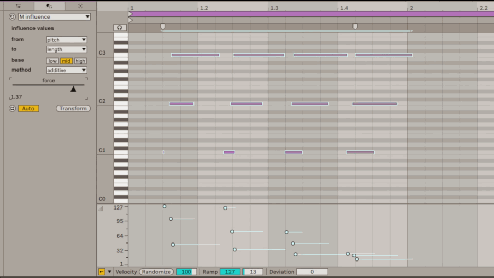The image size is (494, 278).
Task: Click the velocity bars icon beside 127
Action: (x=101, y=208)
